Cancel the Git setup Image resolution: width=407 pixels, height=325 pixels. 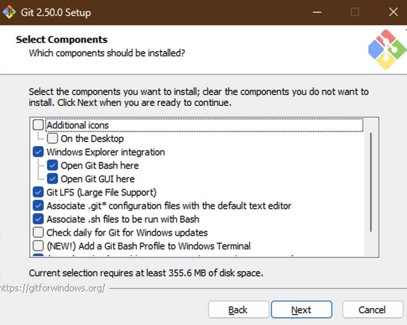tap(372, 310)
